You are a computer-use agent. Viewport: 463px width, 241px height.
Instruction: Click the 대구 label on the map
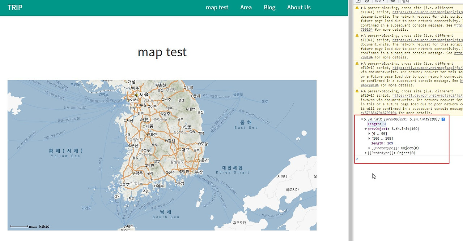click(185, 149)
